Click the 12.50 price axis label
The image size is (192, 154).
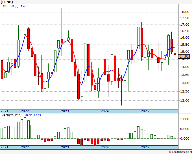tap(185, 91)
